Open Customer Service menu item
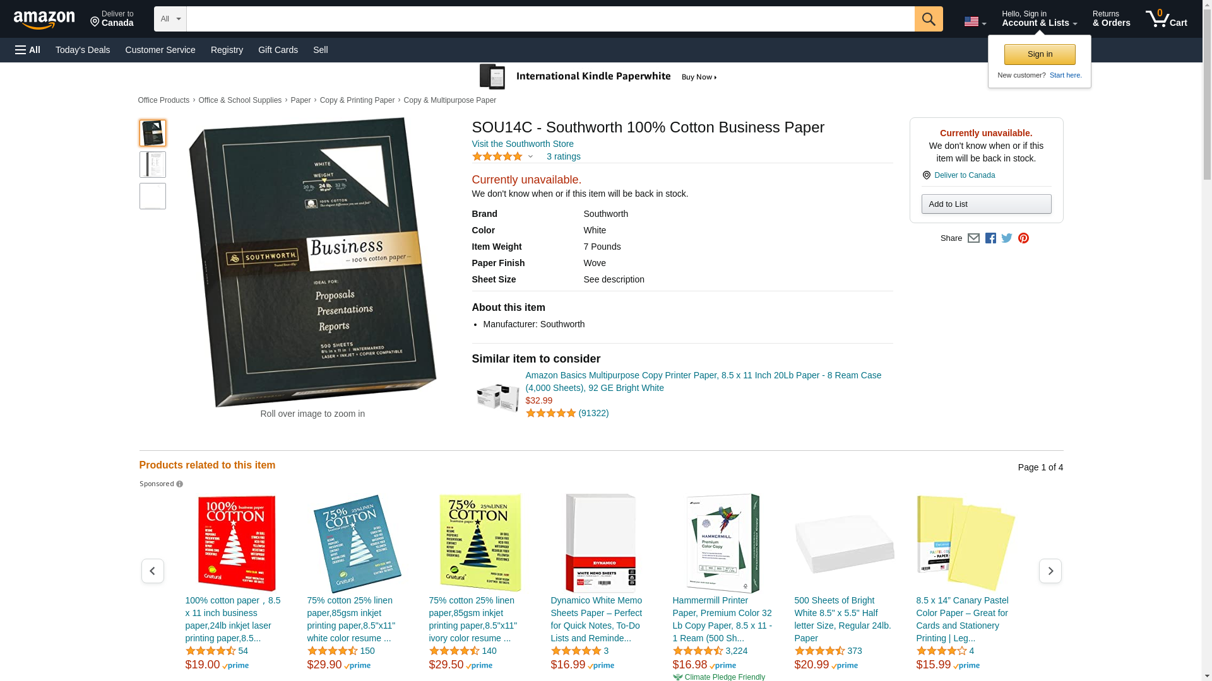The height and width of the screenshot is (681, 1212). [x=160, y=50]
